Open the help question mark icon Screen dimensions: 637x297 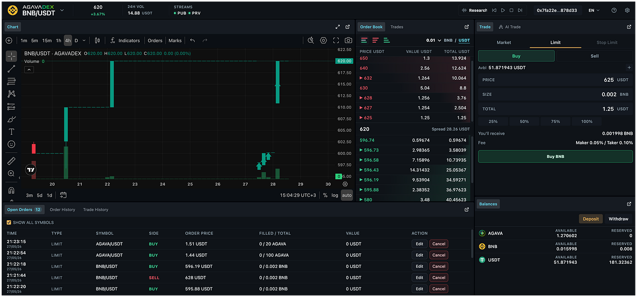pyautogui.click(x=614, y=10)
